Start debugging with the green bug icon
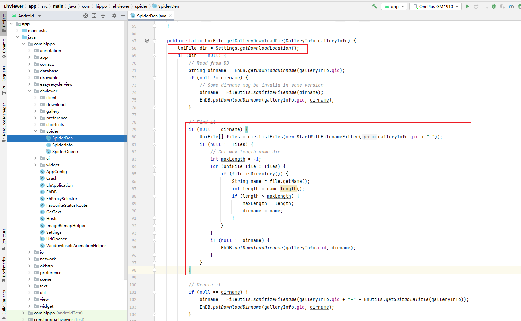The height and width of the screenshot is (321, 521). click(x=494, y=6)
